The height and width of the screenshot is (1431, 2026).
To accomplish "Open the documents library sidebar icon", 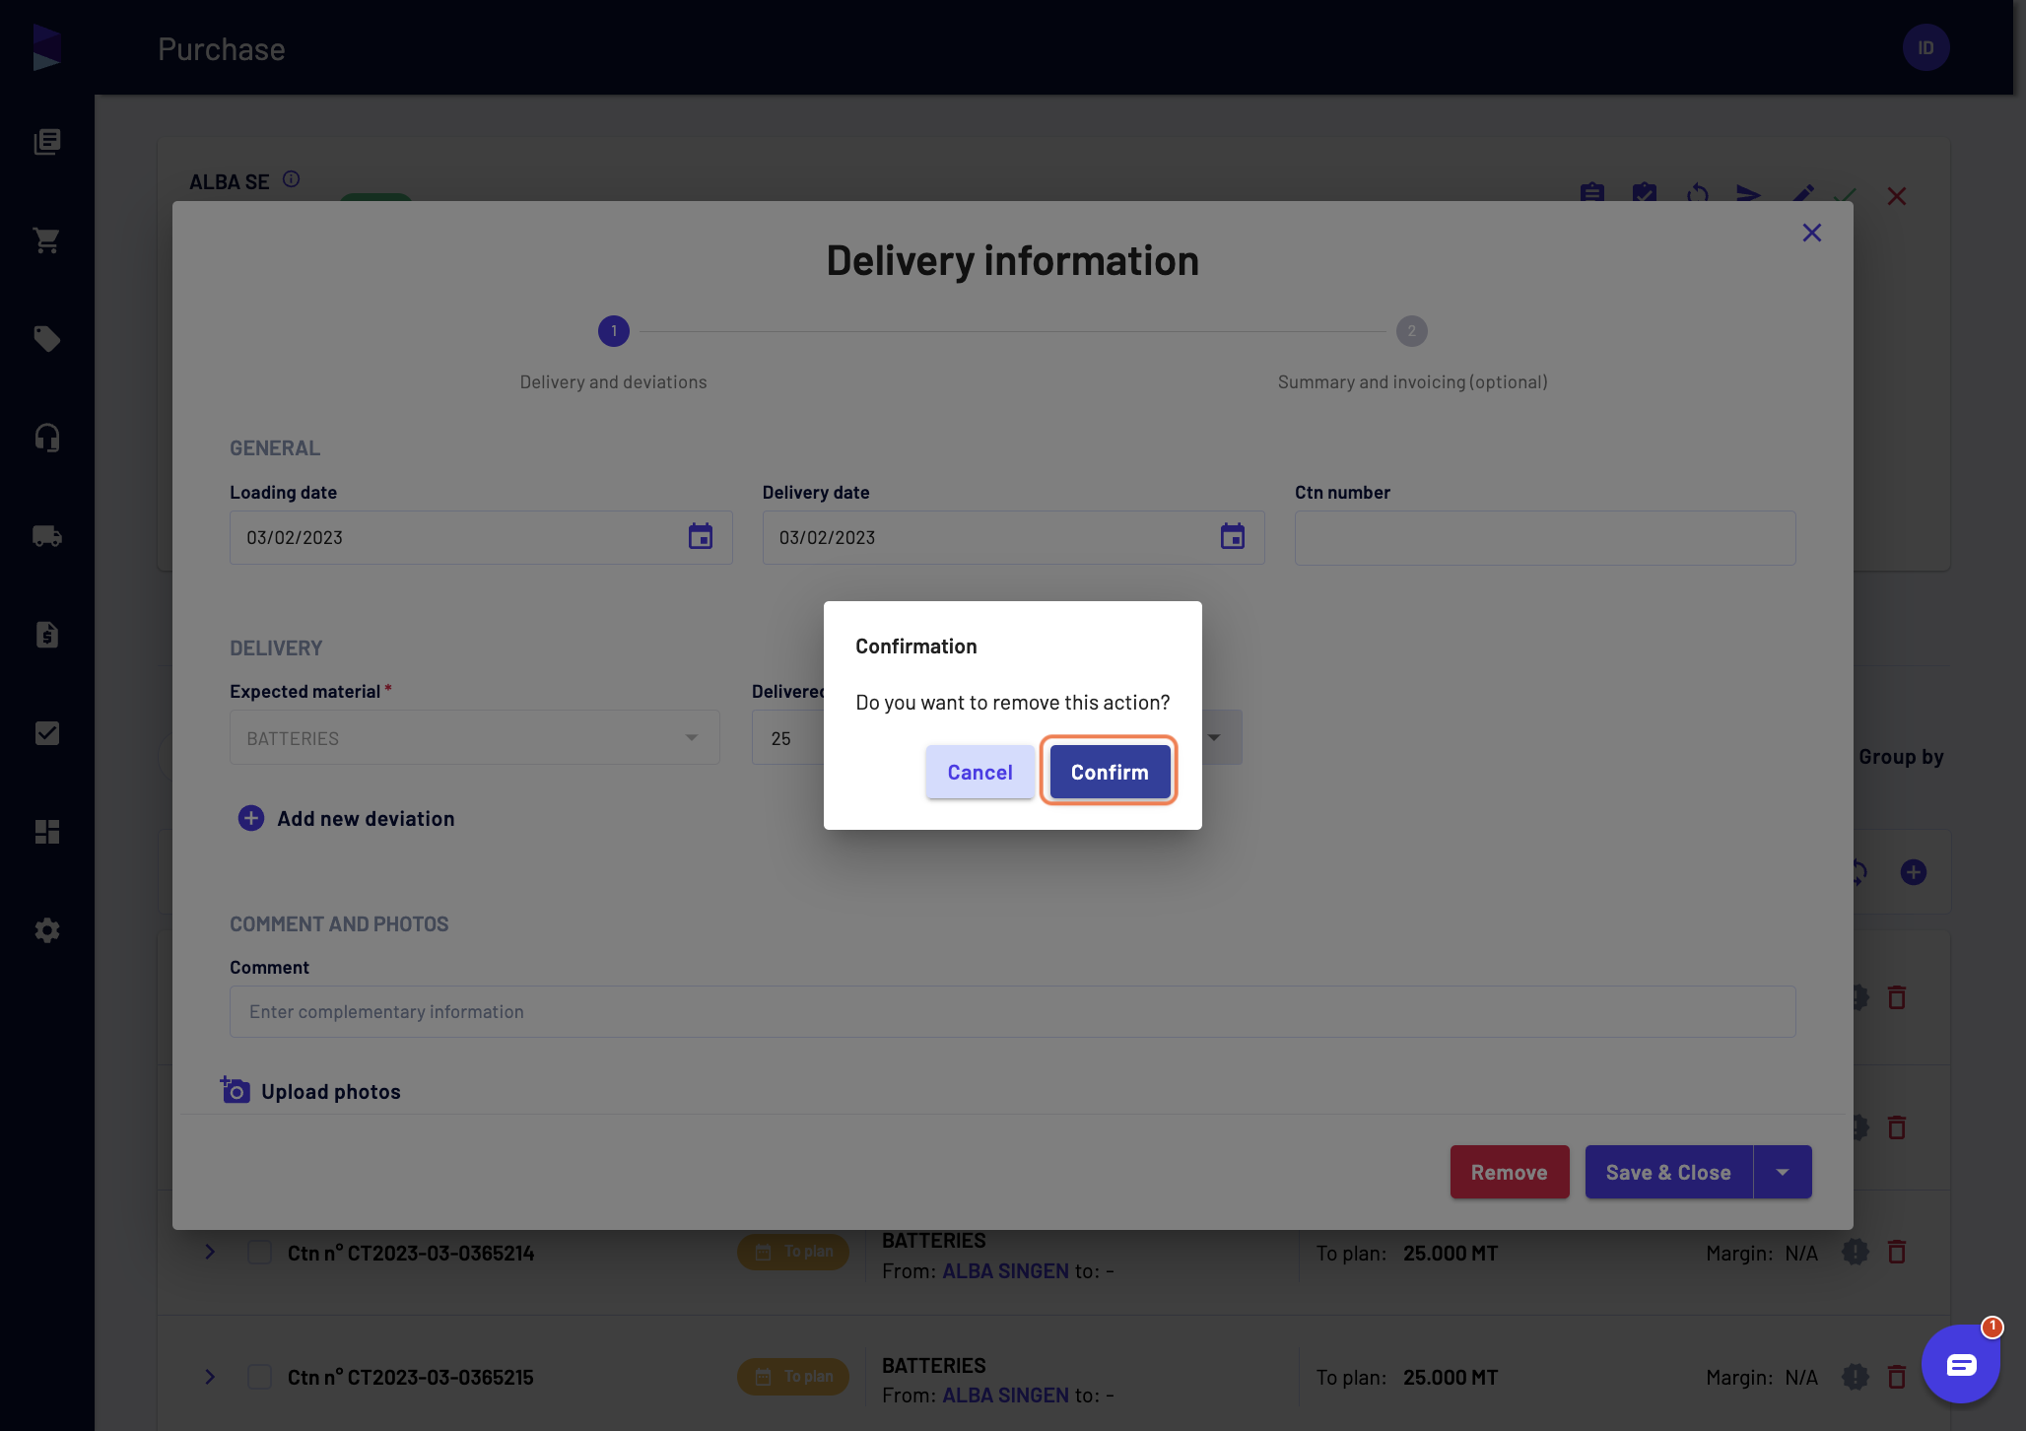I will (x=46, y=142).
